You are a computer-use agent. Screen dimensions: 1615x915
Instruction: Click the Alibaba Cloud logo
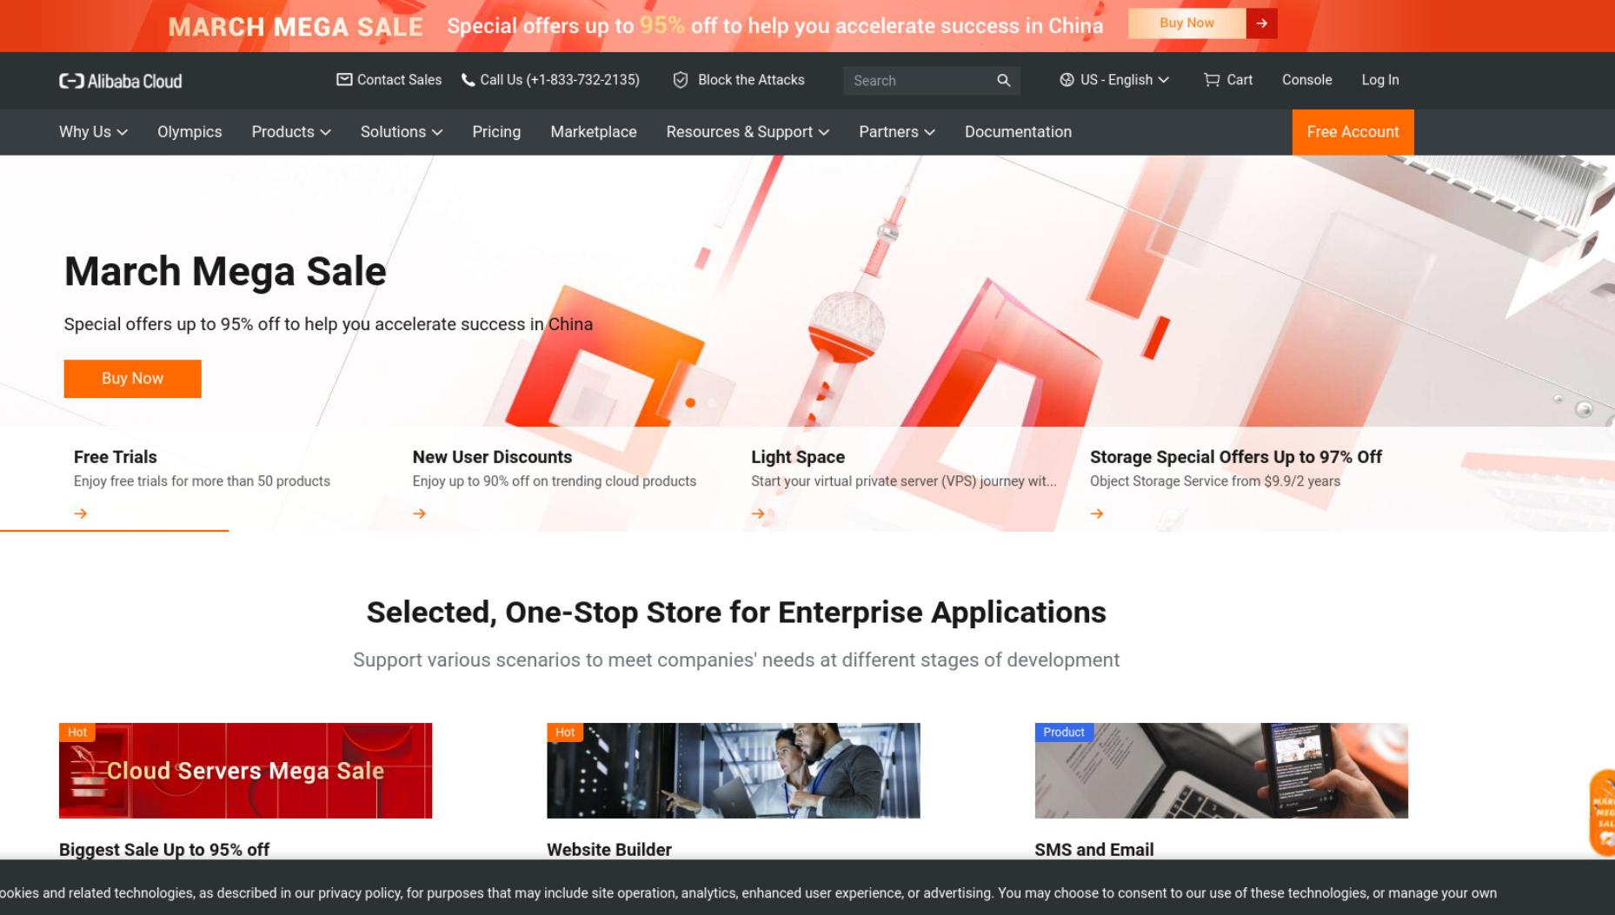pos(121,81)
